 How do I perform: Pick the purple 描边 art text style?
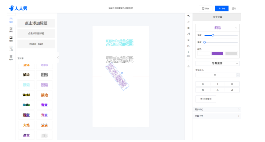pyautogui.click(x=45, y=85)
